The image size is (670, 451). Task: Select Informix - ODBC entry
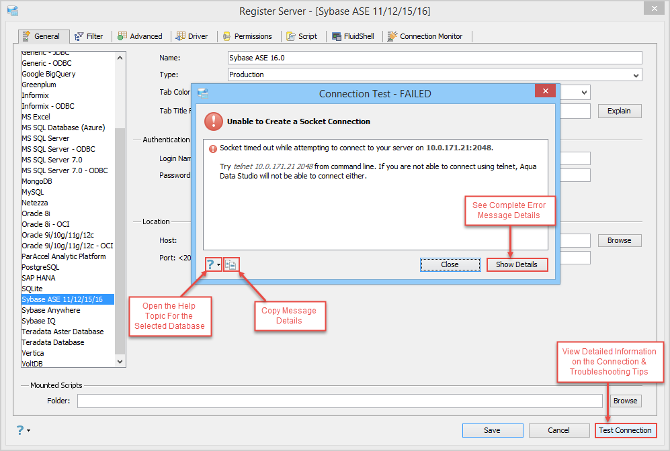pos(48,106)
